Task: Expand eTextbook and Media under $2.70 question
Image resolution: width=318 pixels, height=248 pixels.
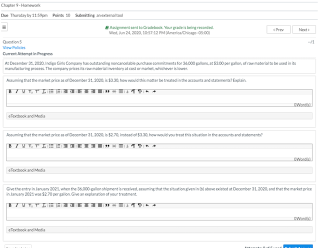Action: click(x=159, y=170)
